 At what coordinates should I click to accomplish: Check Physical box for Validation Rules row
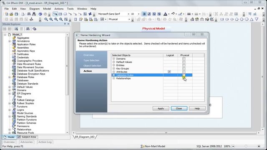(184, 75)
